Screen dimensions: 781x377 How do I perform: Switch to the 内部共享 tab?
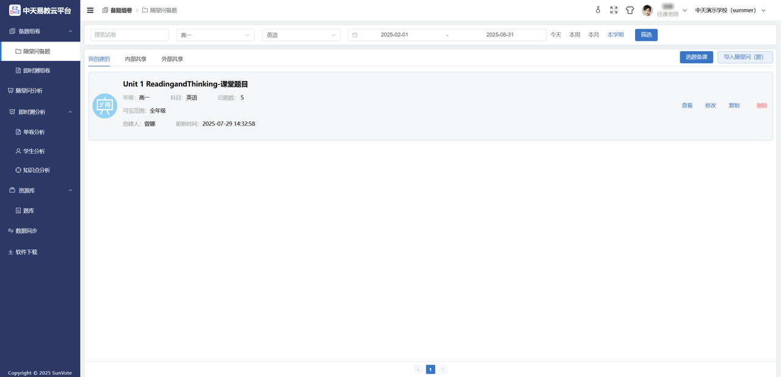pos(135,59)
